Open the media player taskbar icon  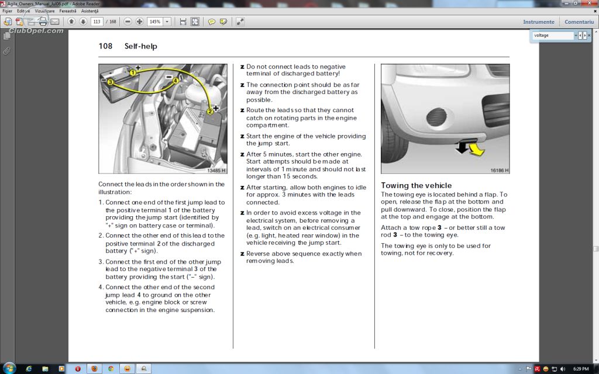pos(61,369)
